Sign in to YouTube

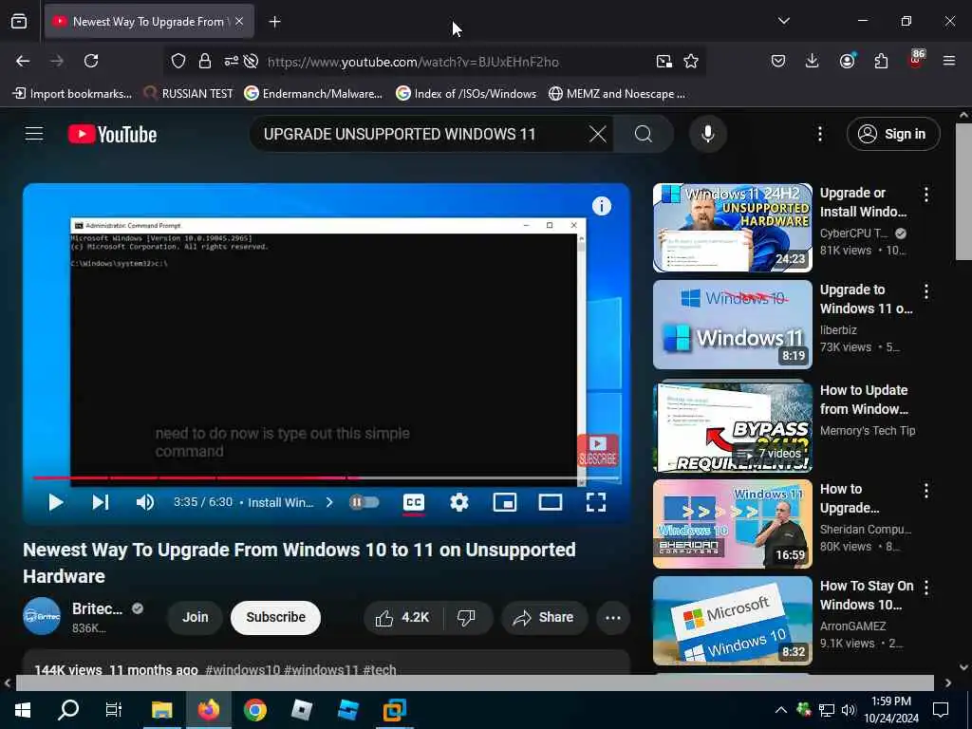(893, 134)
